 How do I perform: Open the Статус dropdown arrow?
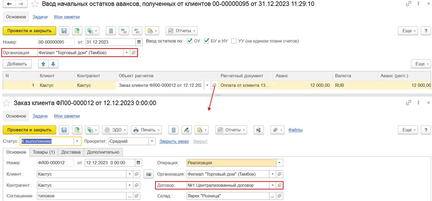(77, 141)
